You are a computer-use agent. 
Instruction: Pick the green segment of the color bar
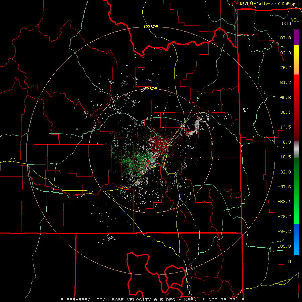(296, 191)
